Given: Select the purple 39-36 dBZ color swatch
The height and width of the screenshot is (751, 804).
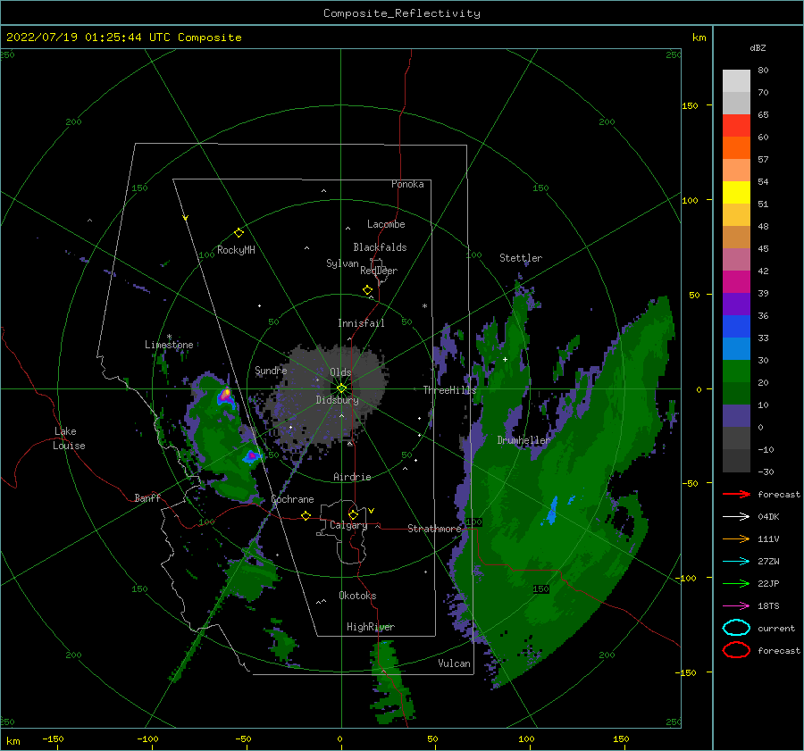Looking at the screenshot, I should tap(736, 304).
